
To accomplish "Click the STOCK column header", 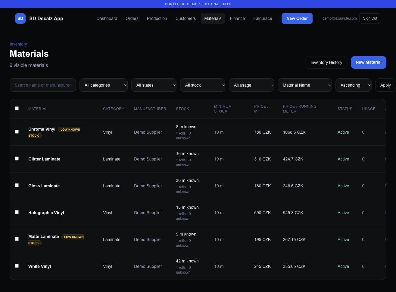I will tap(182, 109).
